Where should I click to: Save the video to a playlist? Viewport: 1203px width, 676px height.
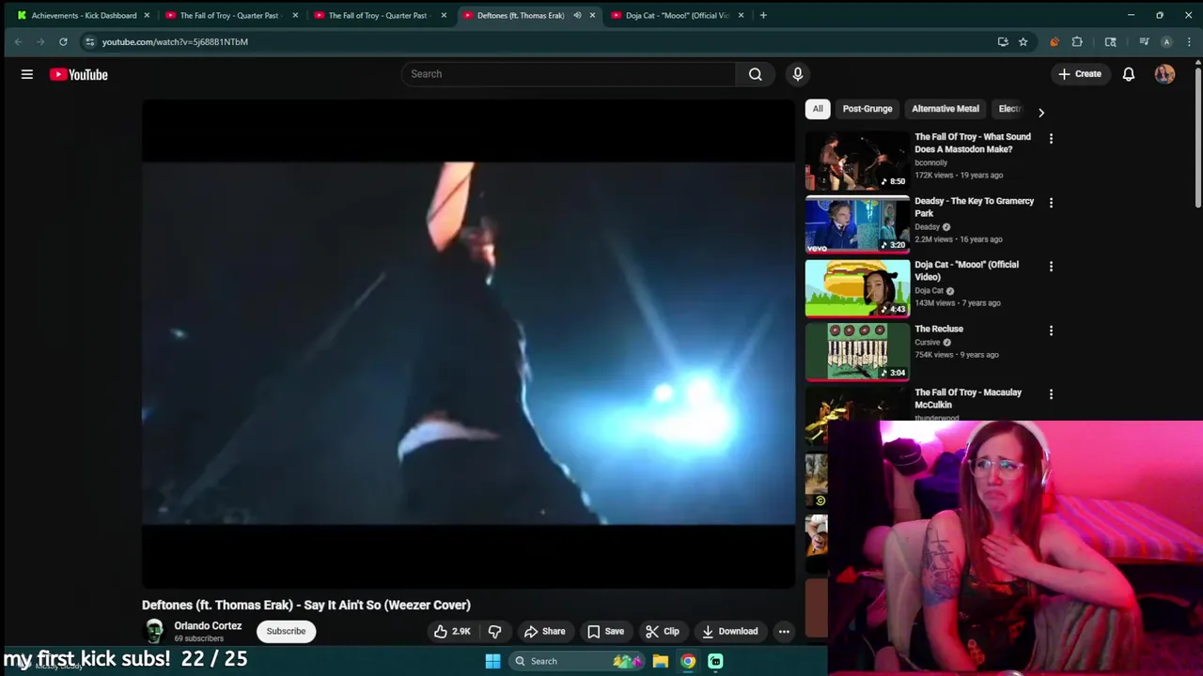(x=605, y=631)
